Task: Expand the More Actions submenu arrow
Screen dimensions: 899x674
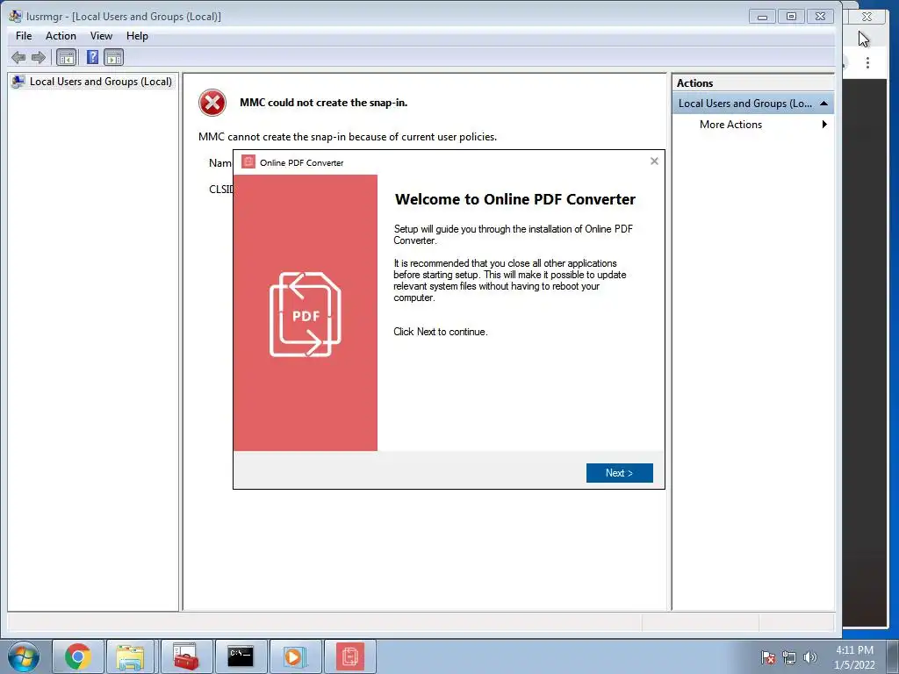Action: [x=824, y=125]
